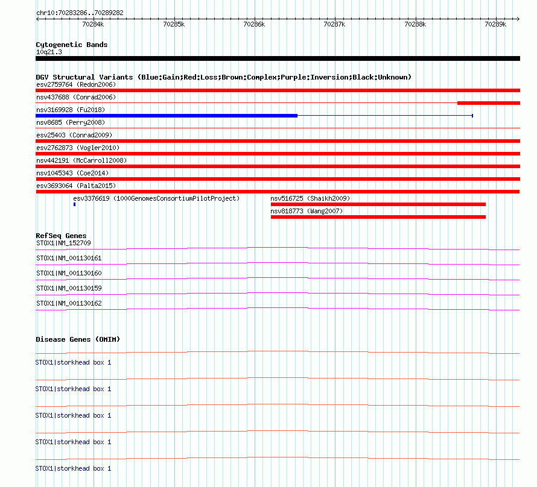Open variant nsv818773 (Wang2007) label
This screenshot has width=537, height=487.
click(x=307, y=211)
